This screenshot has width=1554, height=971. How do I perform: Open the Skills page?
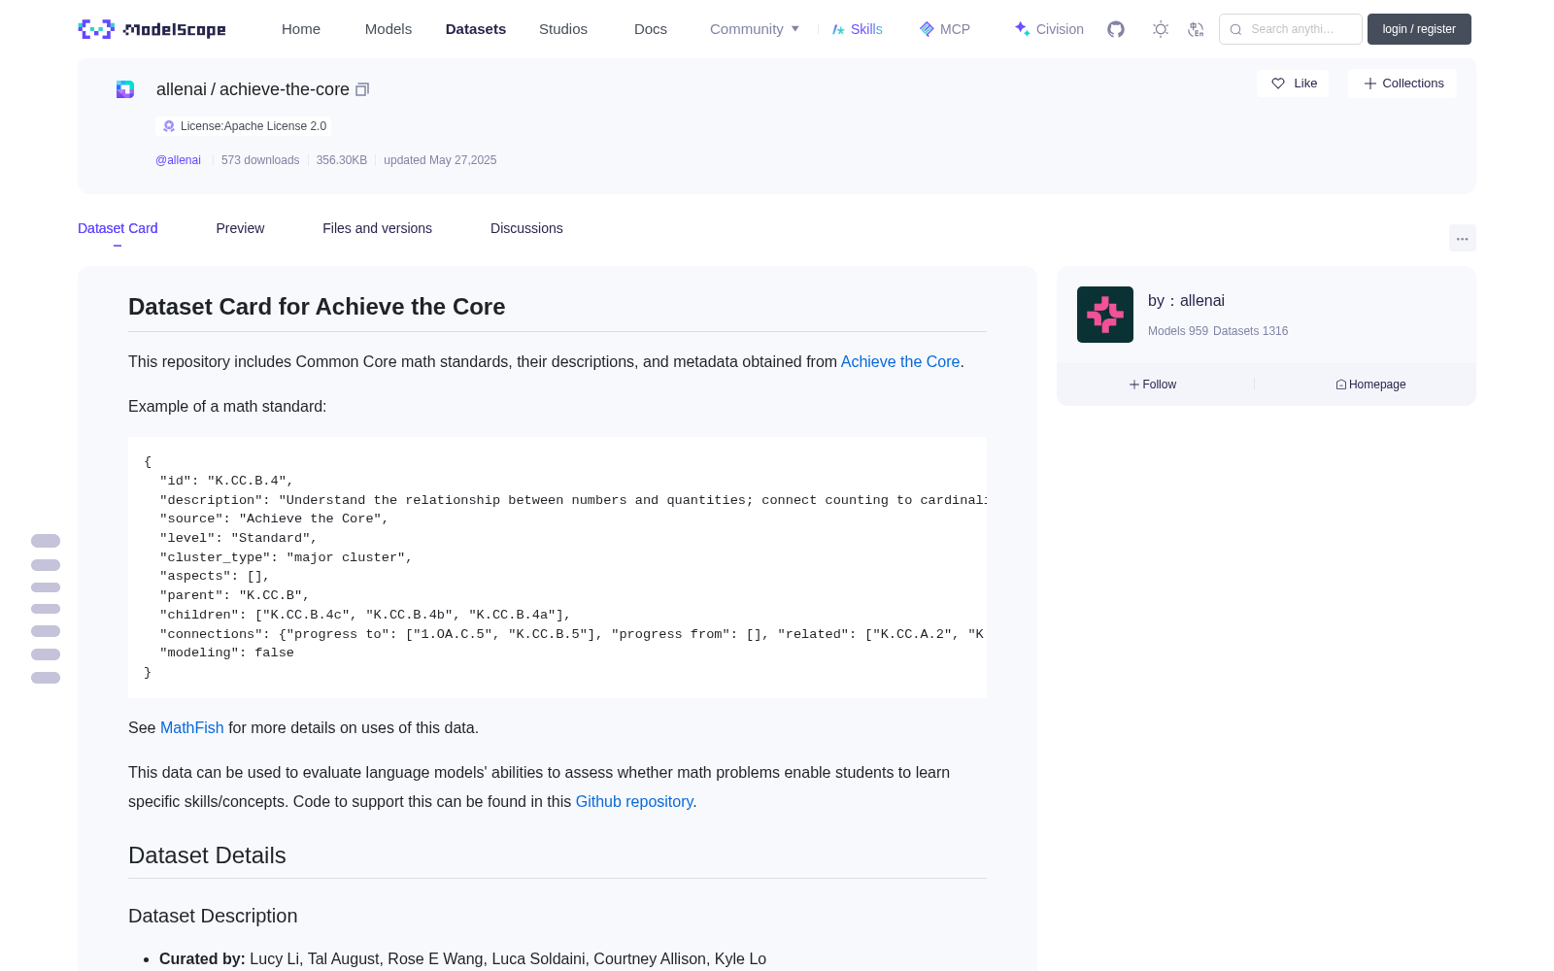point(857,29)
